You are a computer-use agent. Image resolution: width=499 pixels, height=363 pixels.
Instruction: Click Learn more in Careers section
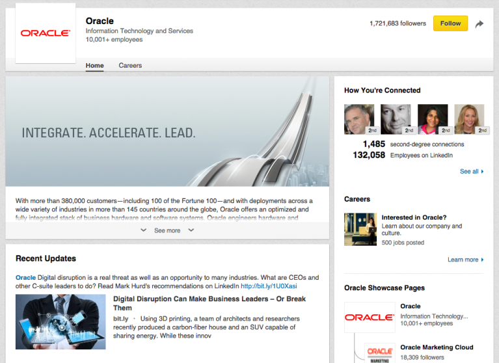(x=465, y=260)
